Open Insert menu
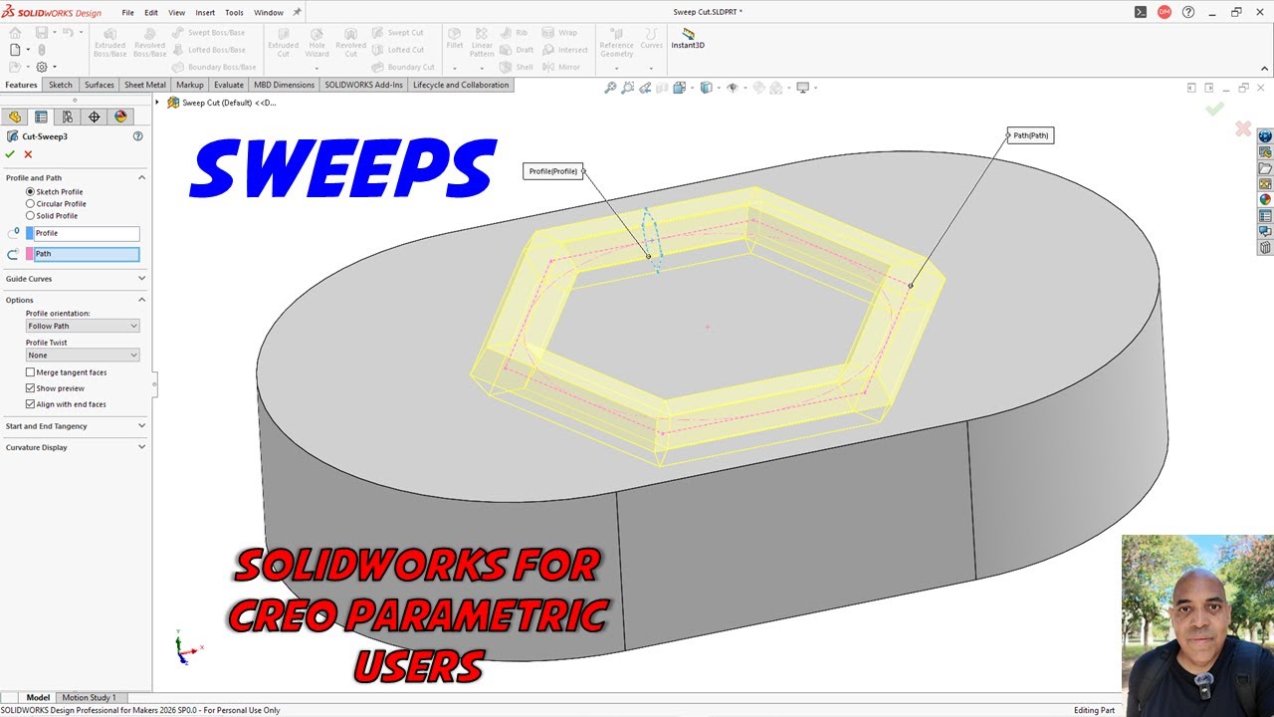Screen dimensions: 1274x717 coord(205,13)
